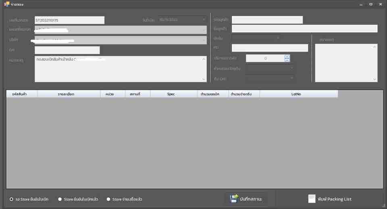The height and width of the screenshot is (209, 387).
Task: Click the หน่วย column header
Action: click(113, 94)
